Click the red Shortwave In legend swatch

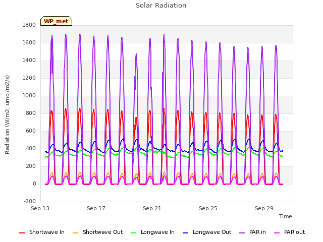pos(22,233)
